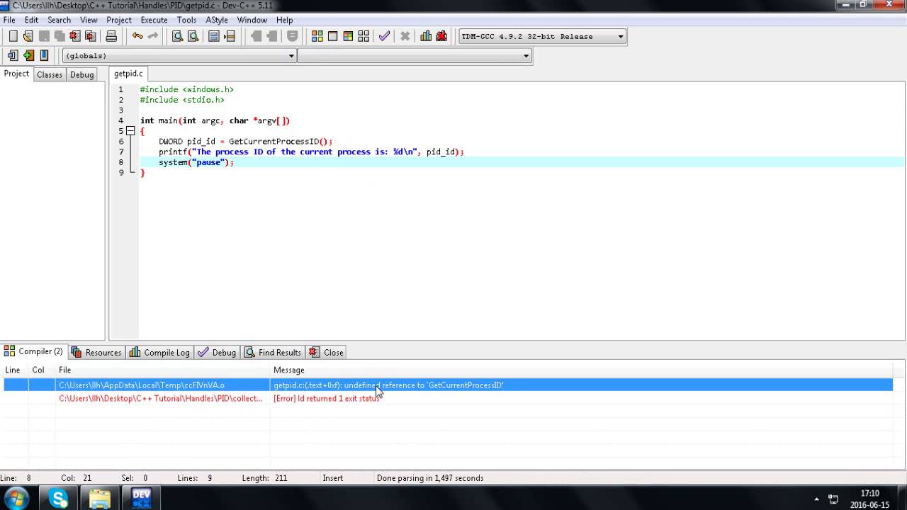Viewport: 907px width, 510px height.
Task: Click the Goto Function icon
Action: point(213,36)
